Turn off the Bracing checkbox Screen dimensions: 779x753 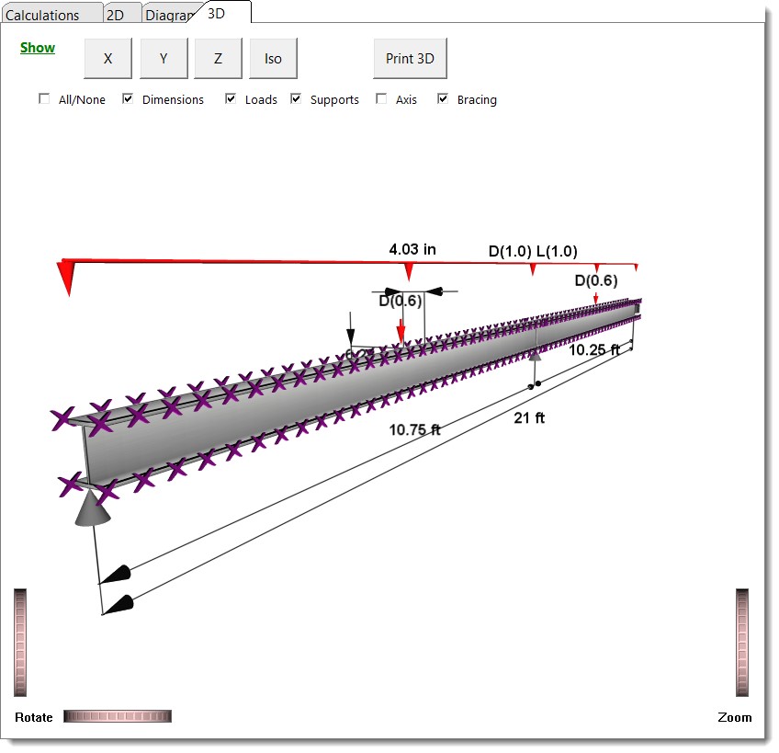pos(443,98)
